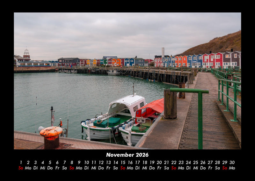
Task: Click the 'Sa' label under date 14
Action: click(115, 168)
